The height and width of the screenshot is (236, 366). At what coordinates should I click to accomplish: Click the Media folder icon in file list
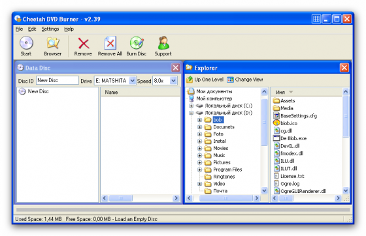click(276, 108)
